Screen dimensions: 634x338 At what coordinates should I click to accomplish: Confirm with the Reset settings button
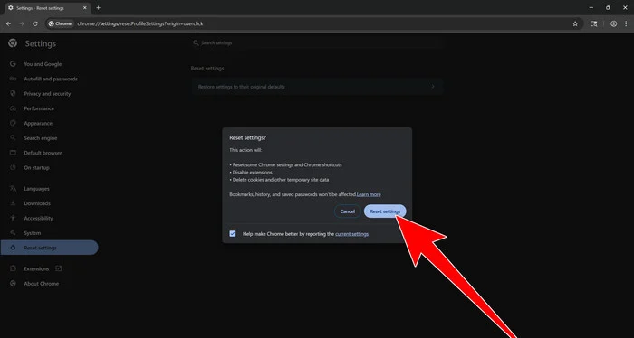385,211
